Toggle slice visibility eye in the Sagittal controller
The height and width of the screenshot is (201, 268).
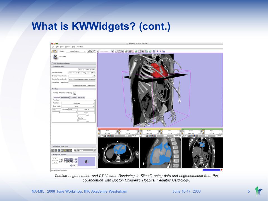pyautogui.click(x=144, y=136)
